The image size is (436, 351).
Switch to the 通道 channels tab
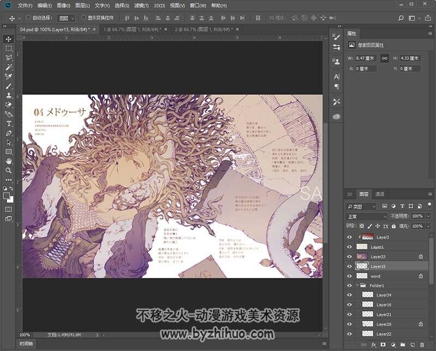[380, 194]
